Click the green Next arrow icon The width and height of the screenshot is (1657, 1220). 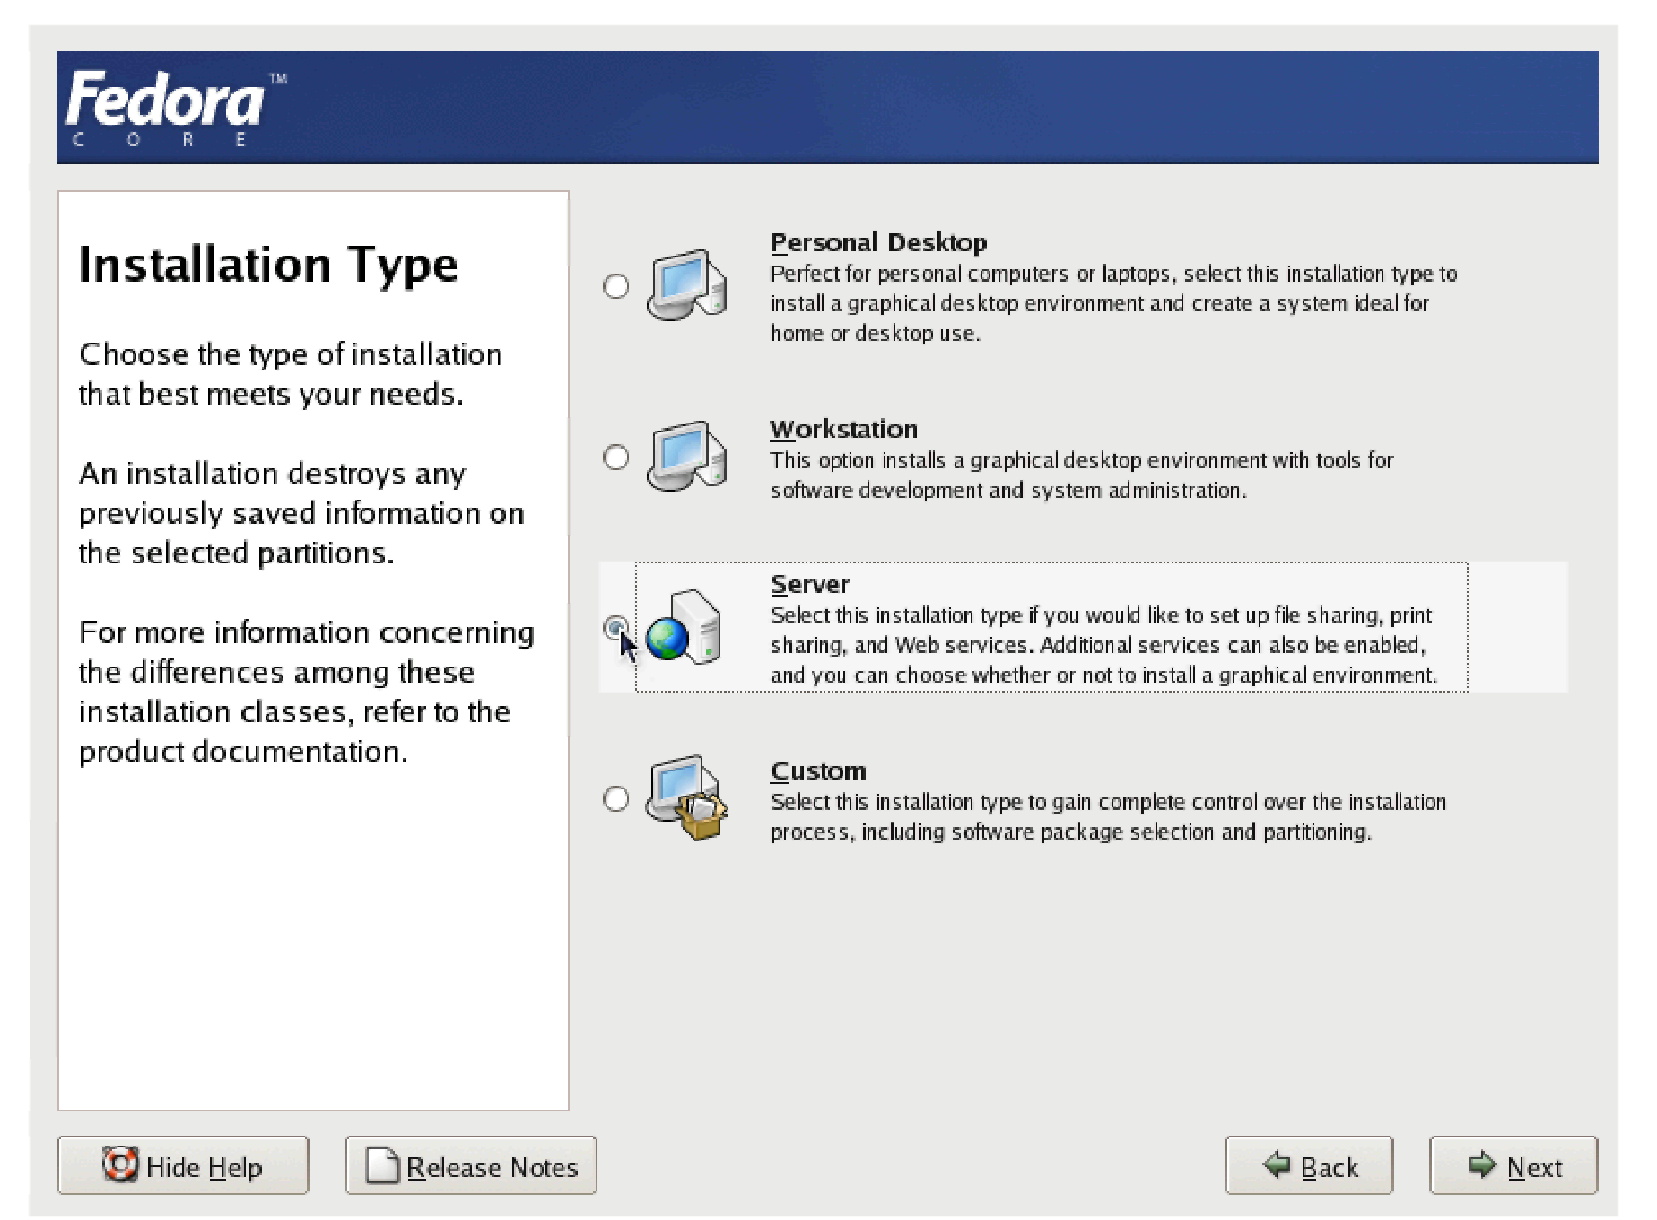1482,1165
